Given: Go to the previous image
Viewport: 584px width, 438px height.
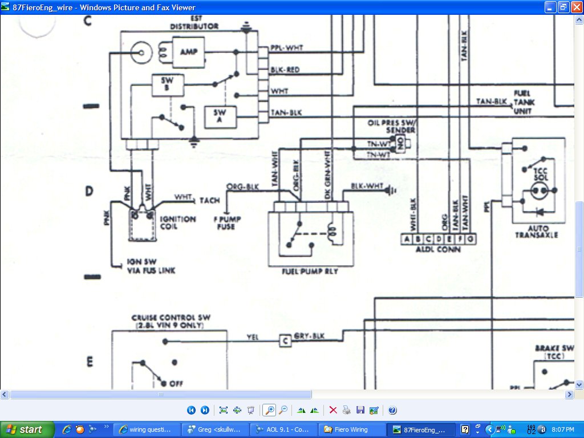Looking at the screenshot, I should 191,410.
